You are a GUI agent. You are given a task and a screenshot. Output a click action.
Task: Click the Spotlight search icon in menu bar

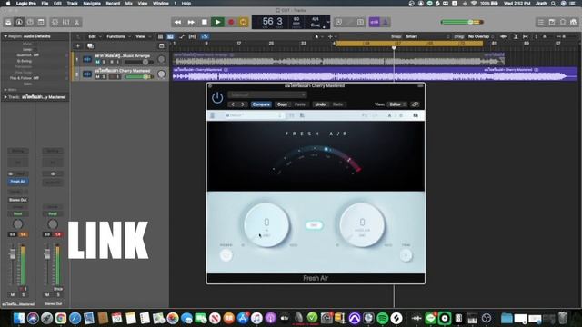tap(553, 4)
